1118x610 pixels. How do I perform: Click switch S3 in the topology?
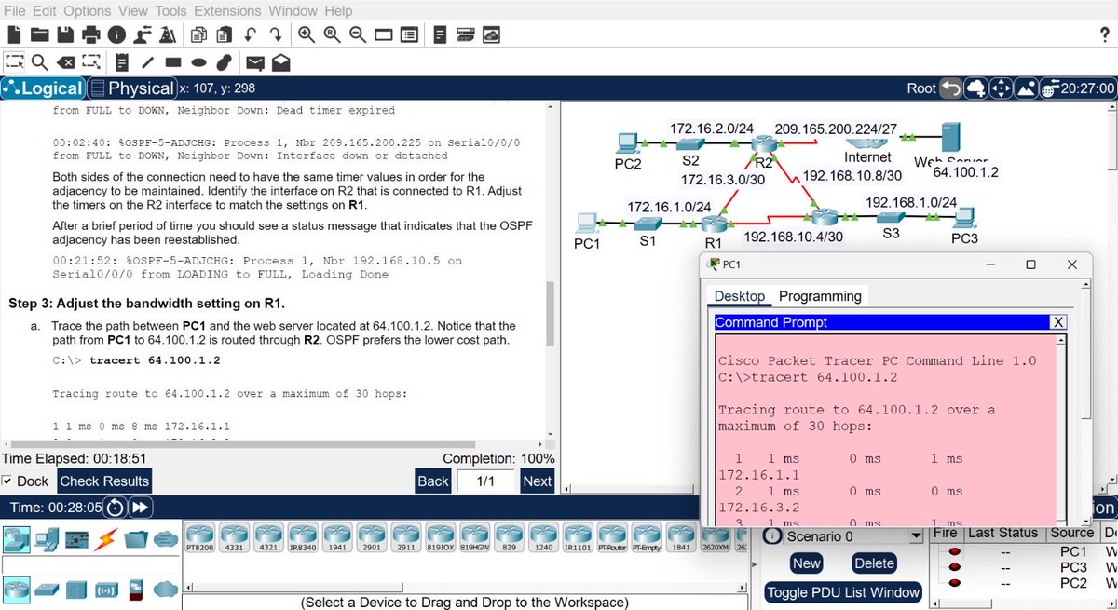click(x=890, y=218)
